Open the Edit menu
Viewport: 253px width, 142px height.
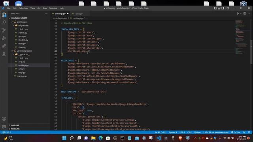pos(15,8)
